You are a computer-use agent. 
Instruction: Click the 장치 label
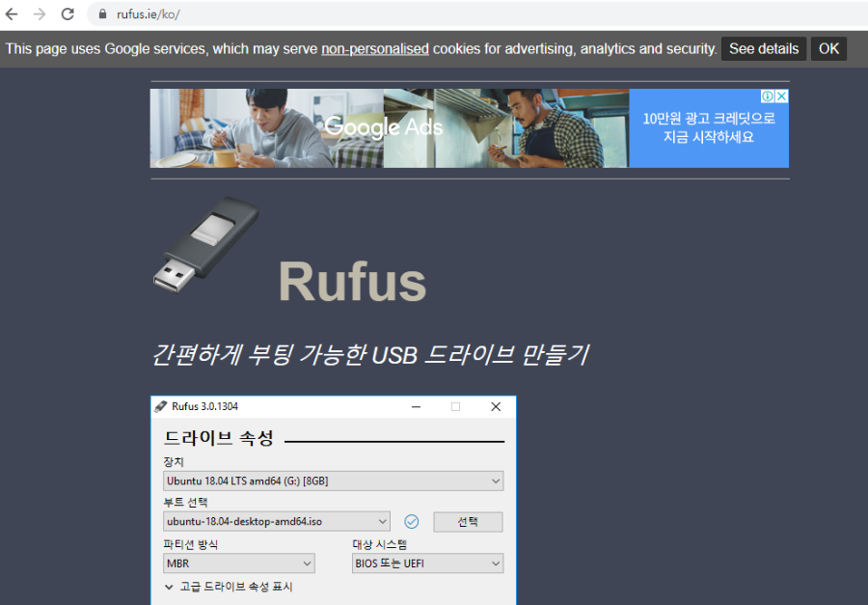coord(174,461)
